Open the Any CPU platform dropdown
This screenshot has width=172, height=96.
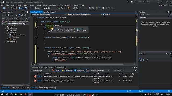(51, 8)
